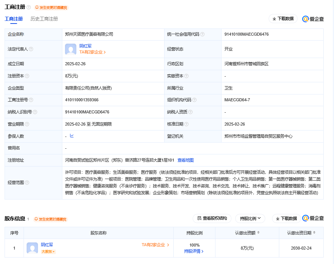Switch to the 工商注册 tab
Image resolution: width=334 pixels, height=264 pixels.
[14, 19]
